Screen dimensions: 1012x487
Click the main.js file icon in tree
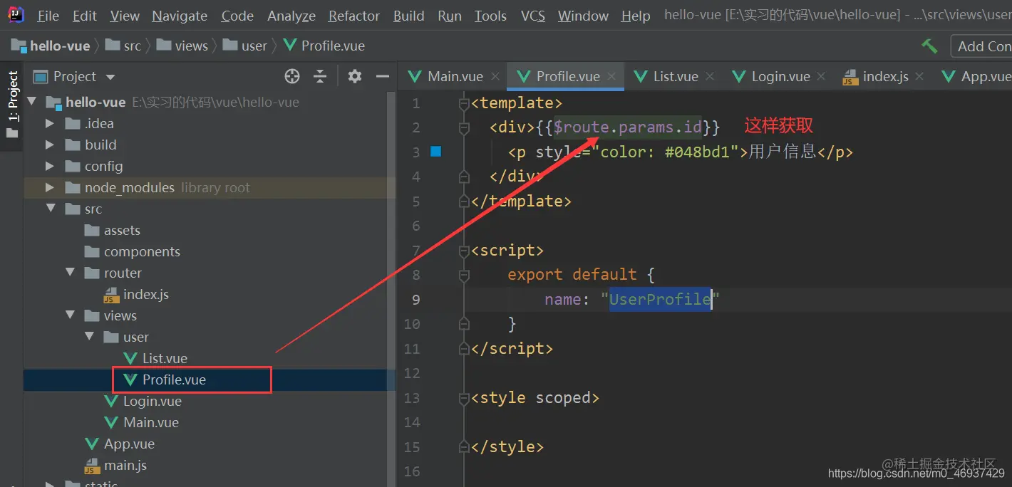[92, 466]
